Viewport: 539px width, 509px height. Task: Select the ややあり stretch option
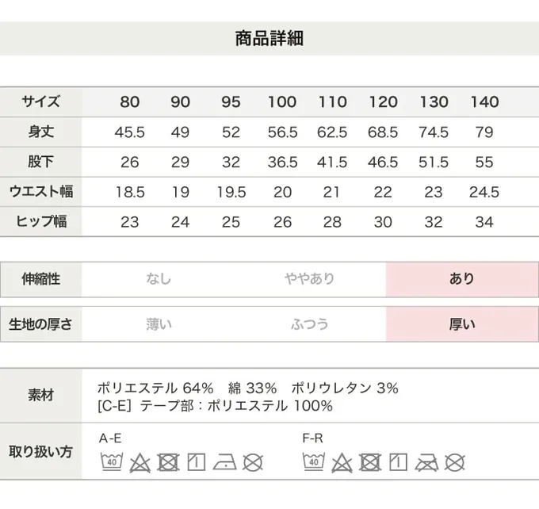[309, 279]
